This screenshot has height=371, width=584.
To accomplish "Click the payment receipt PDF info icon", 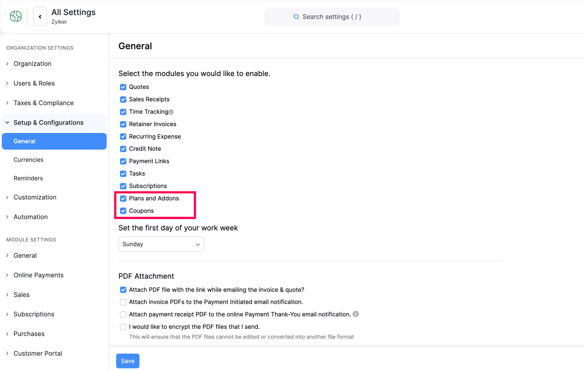I will (356, 314).
